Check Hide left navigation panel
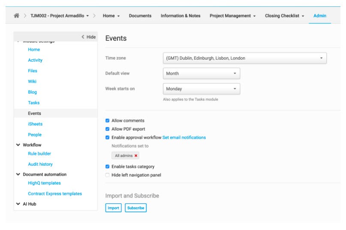Image resolution: width=346 pixels, height=230 pixels. click(108, 175)
